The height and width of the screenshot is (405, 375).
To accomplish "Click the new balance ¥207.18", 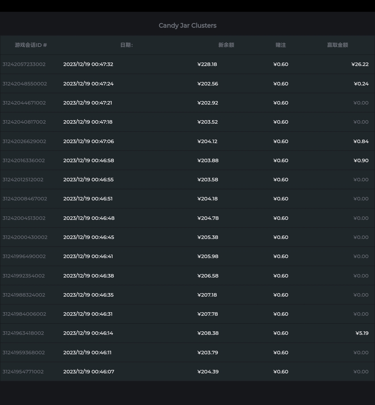I will (x=207, y=295).
